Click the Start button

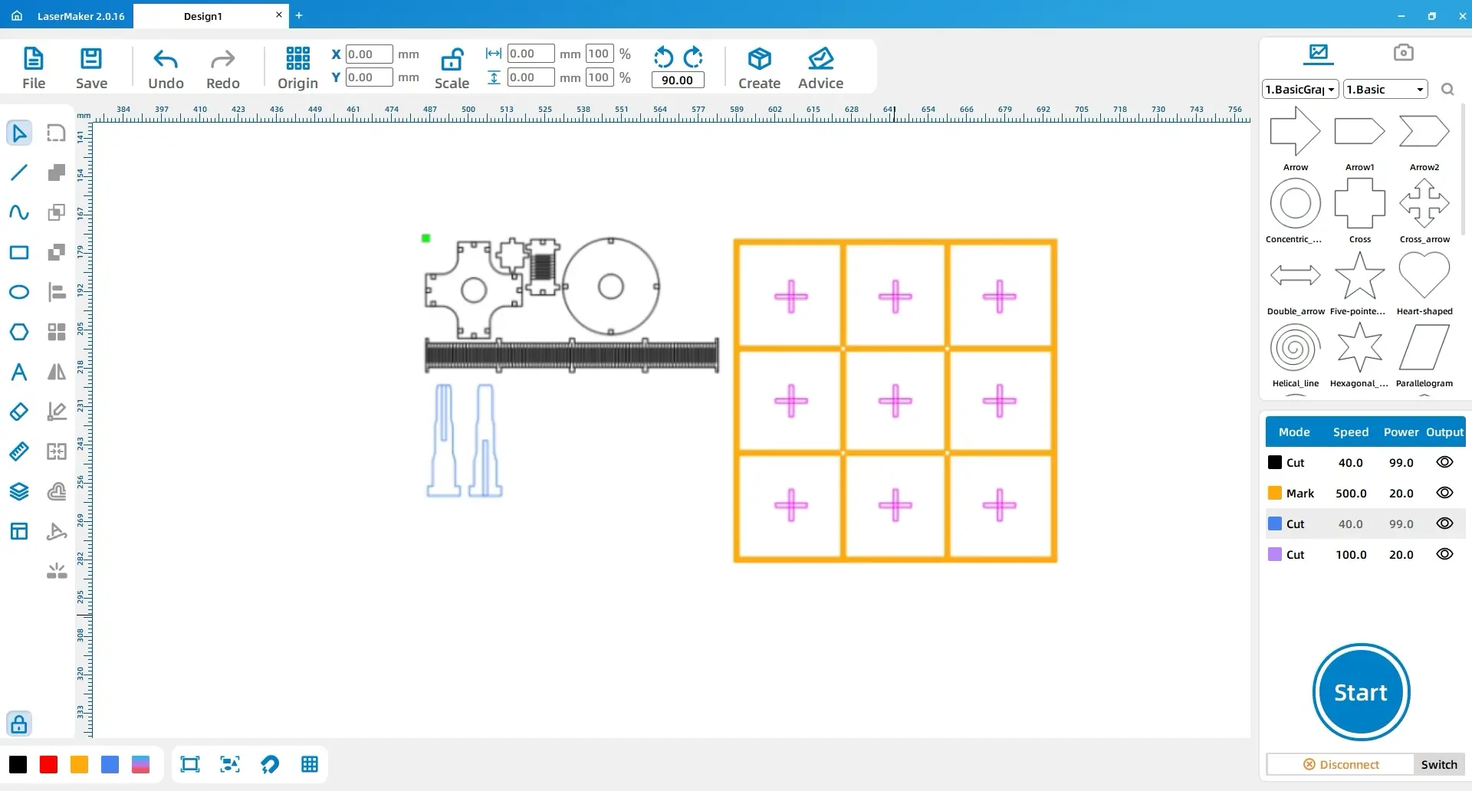[1361, 692]
